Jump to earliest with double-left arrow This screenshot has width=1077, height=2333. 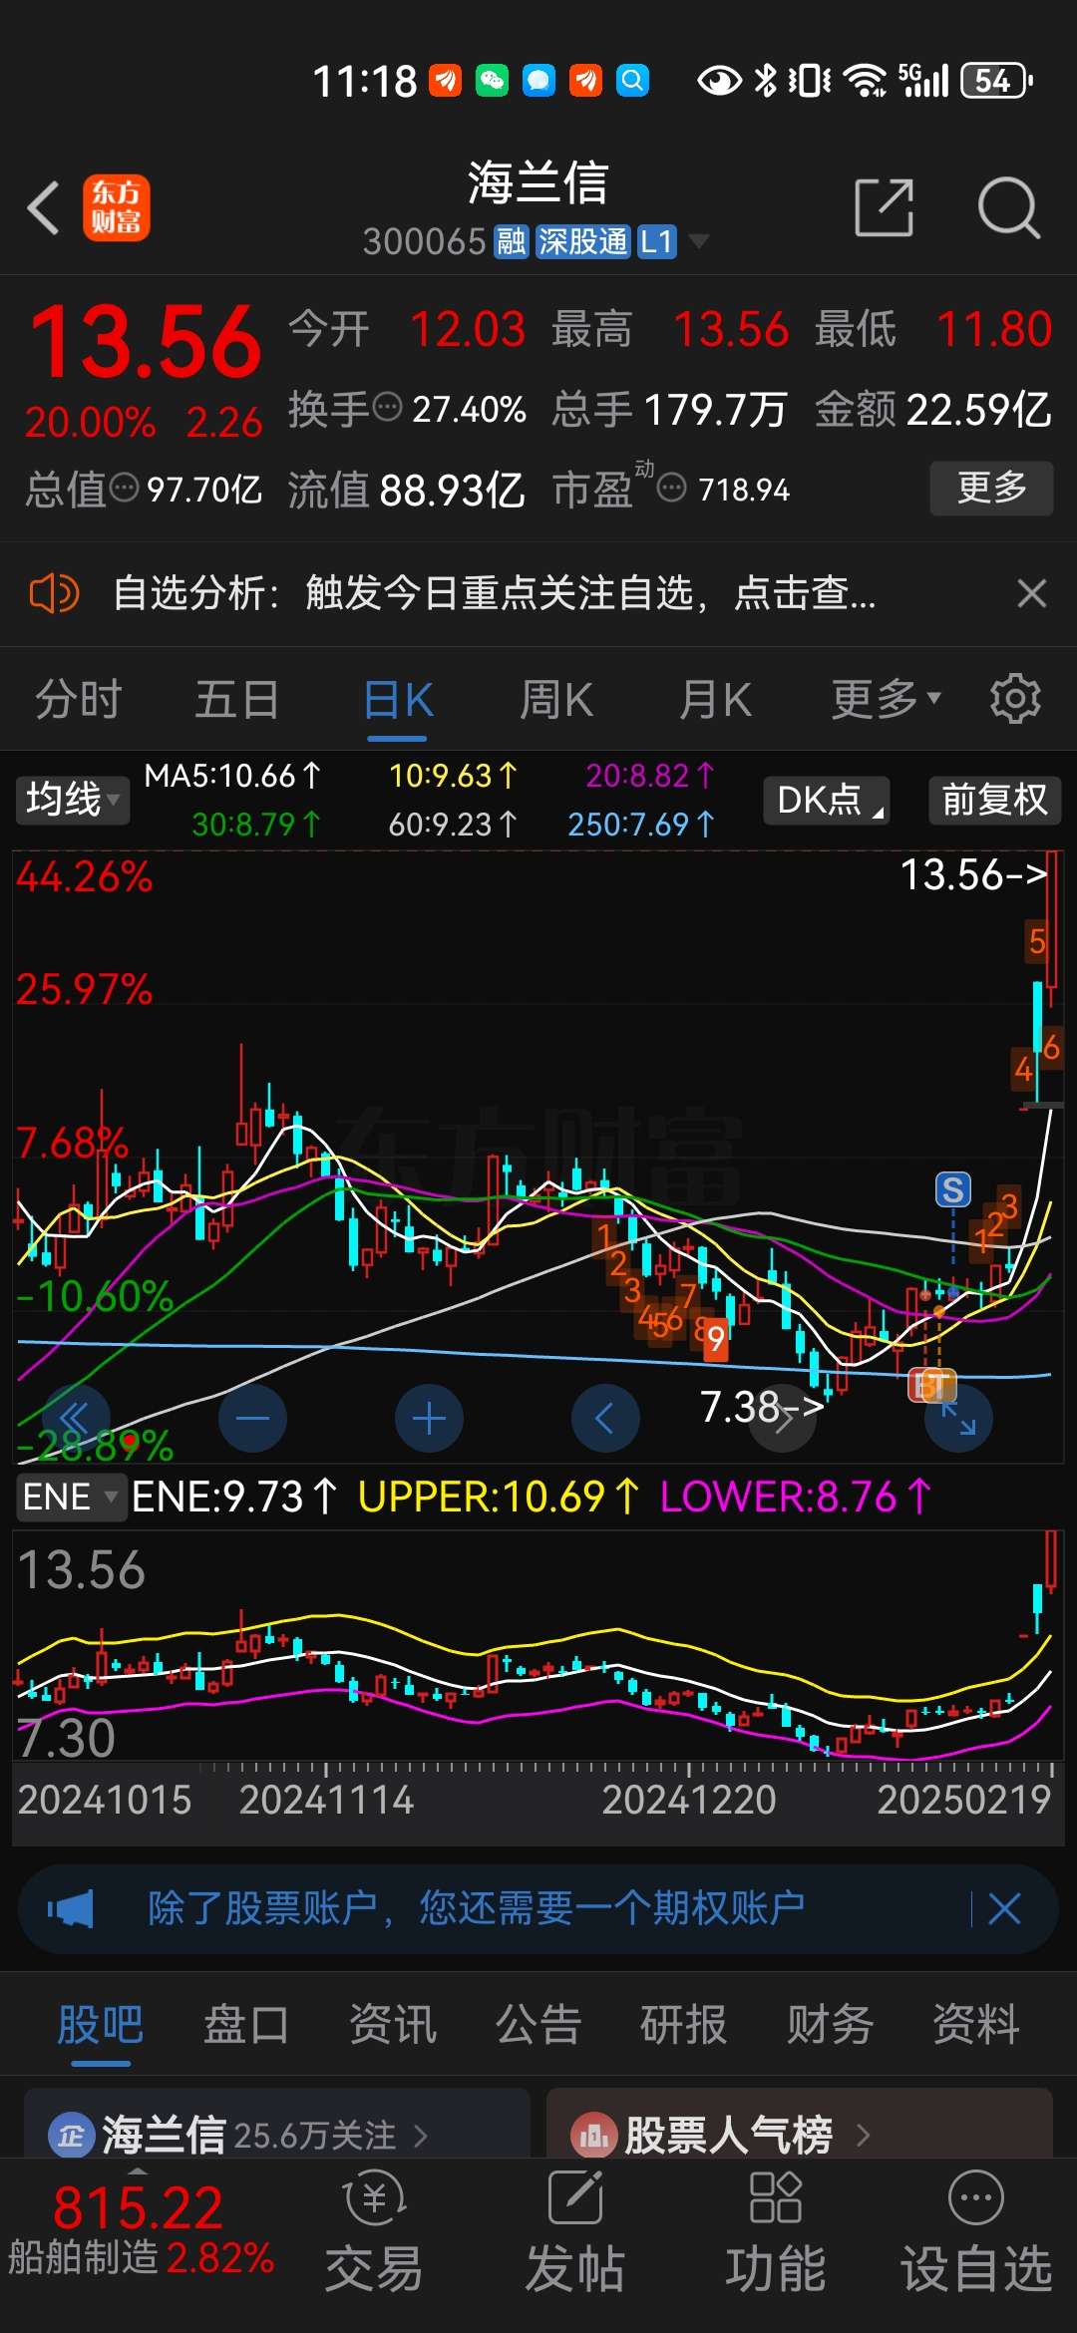(76, 1418)
